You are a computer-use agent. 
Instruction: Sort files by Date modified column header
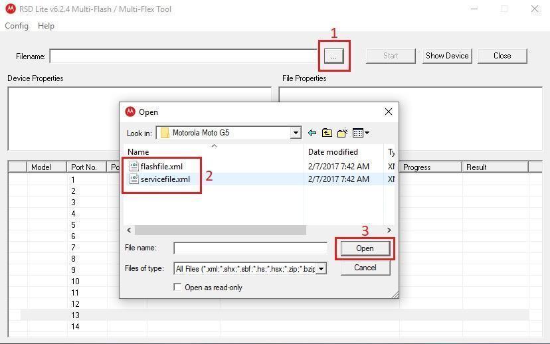344,152
